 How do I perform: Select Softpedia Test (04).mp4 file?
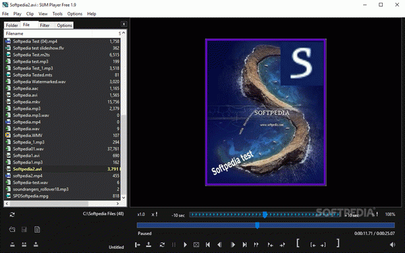62,41
